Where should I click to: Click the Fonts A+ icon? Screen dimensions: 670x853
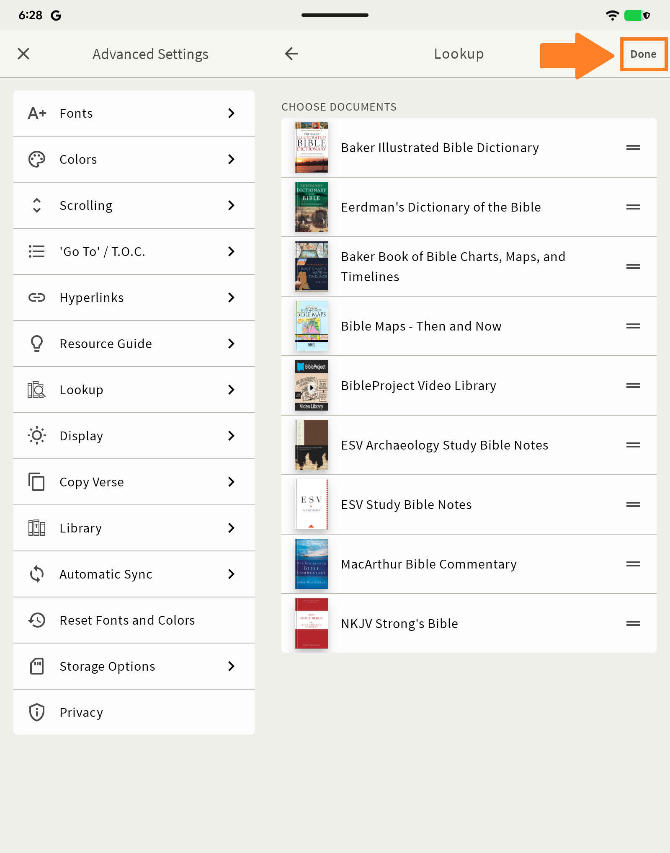click(37, 113)
